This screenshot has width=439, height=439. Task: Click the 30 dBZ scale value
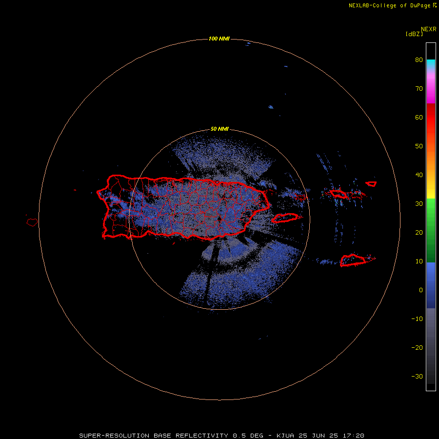pyautogui.click(x=419, y=203)
